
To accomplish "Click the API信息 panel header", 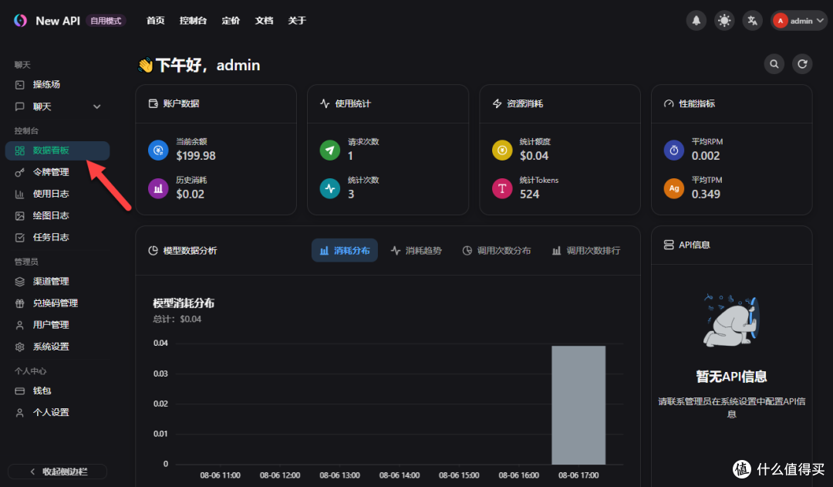I will click(x=731, y=245).
